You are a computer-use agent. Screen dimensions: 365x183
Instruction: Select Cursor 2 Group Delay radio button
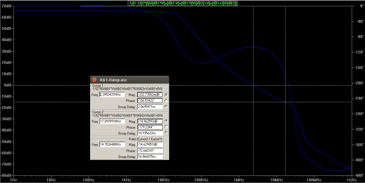[x=166, y=133]
